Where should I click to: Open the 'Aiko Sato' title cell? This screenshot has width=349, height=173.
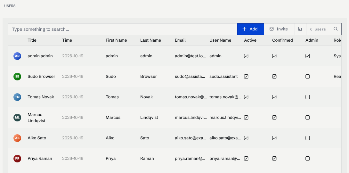37,138
